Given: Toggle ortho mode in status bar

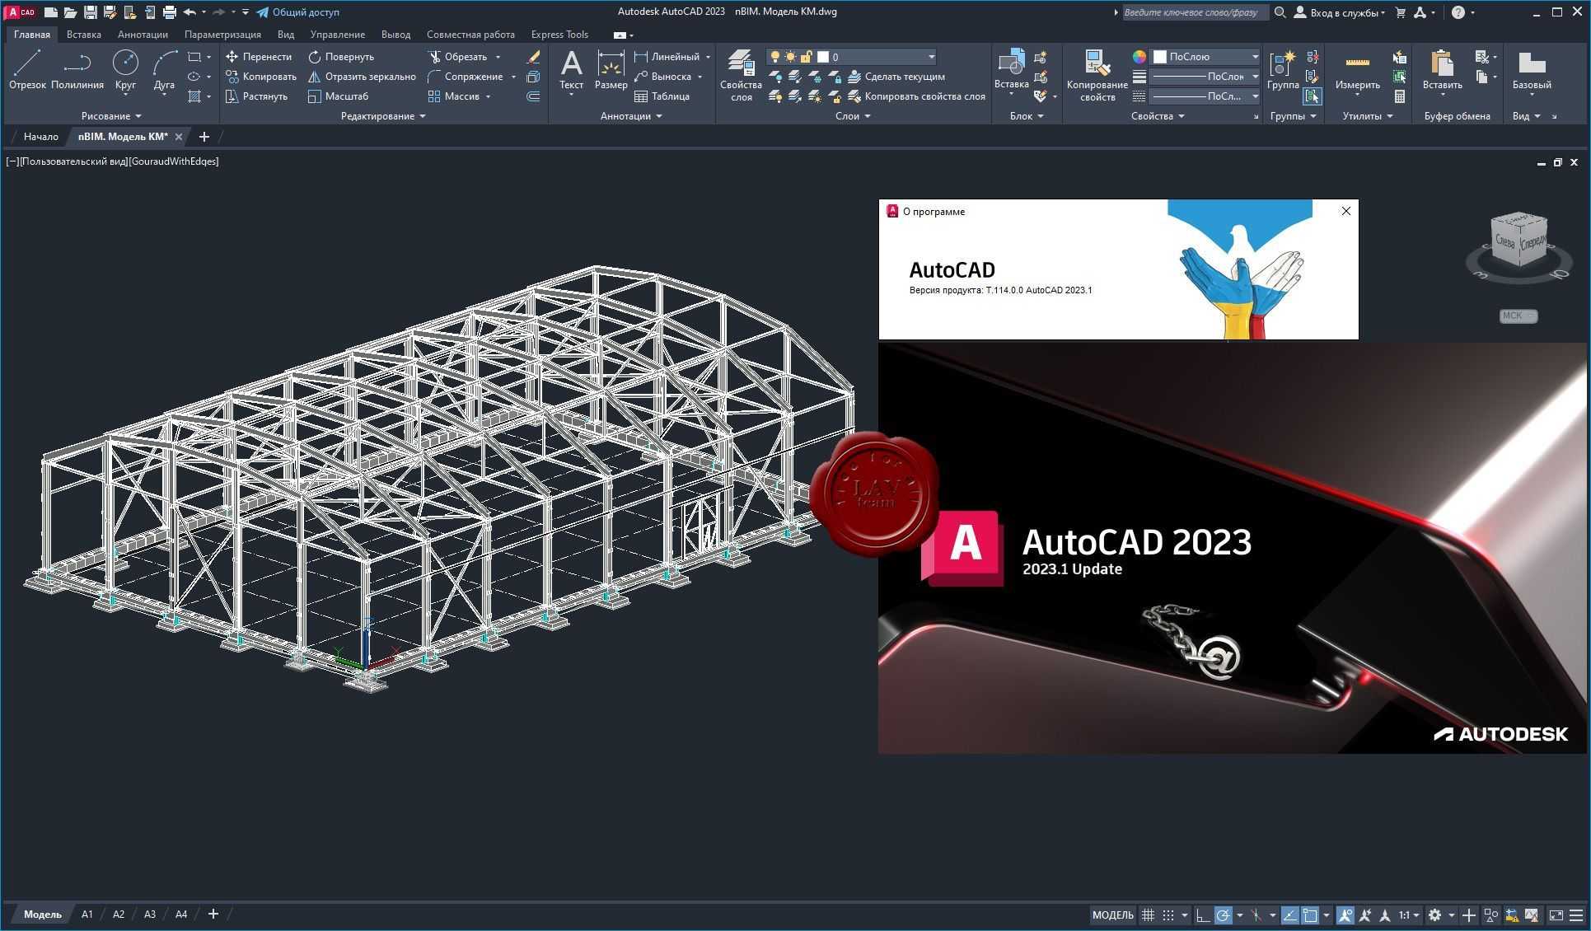Looking at the screenshot, I should coord(1203,915).
